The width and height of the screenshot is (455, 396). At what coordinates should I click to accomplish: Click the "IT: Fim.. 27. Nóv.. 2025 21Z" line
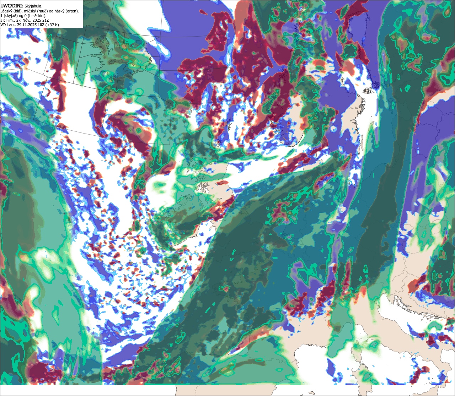25,20
